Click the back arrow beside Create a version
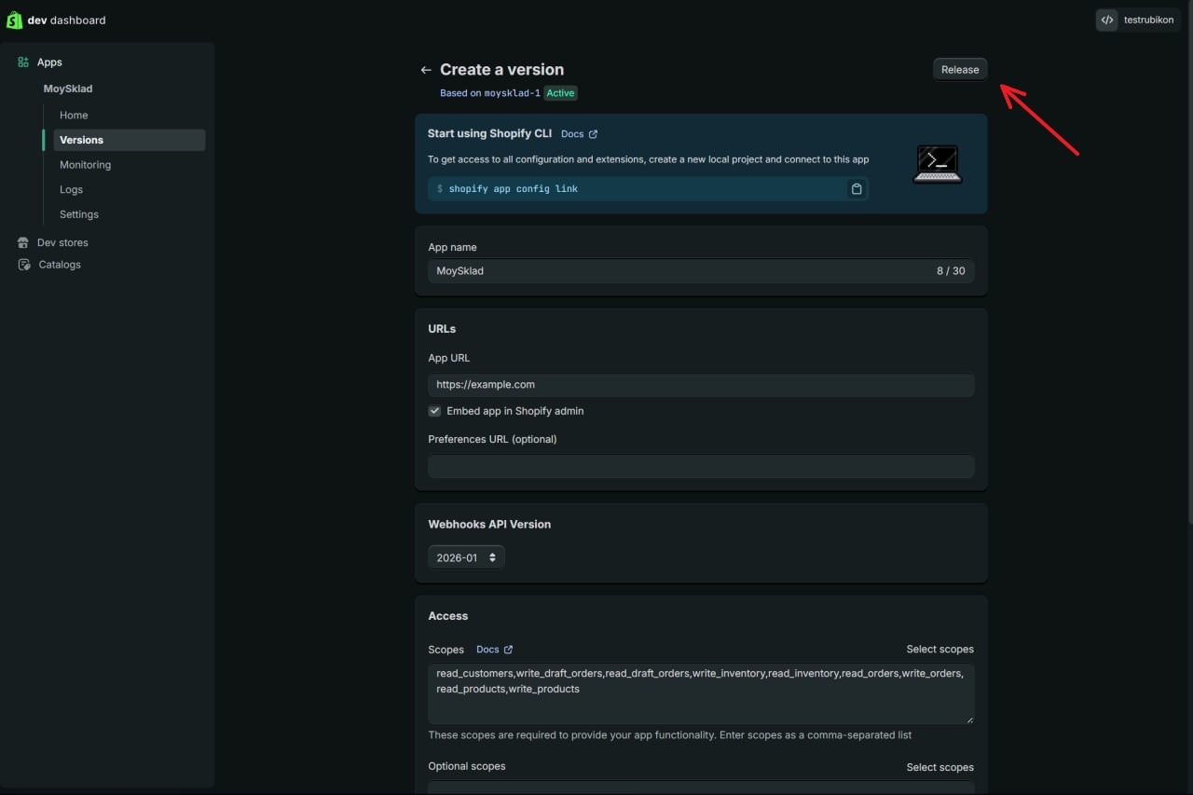Image resolution: width=1193 pixels, height=795 pixels. point(426,70)
